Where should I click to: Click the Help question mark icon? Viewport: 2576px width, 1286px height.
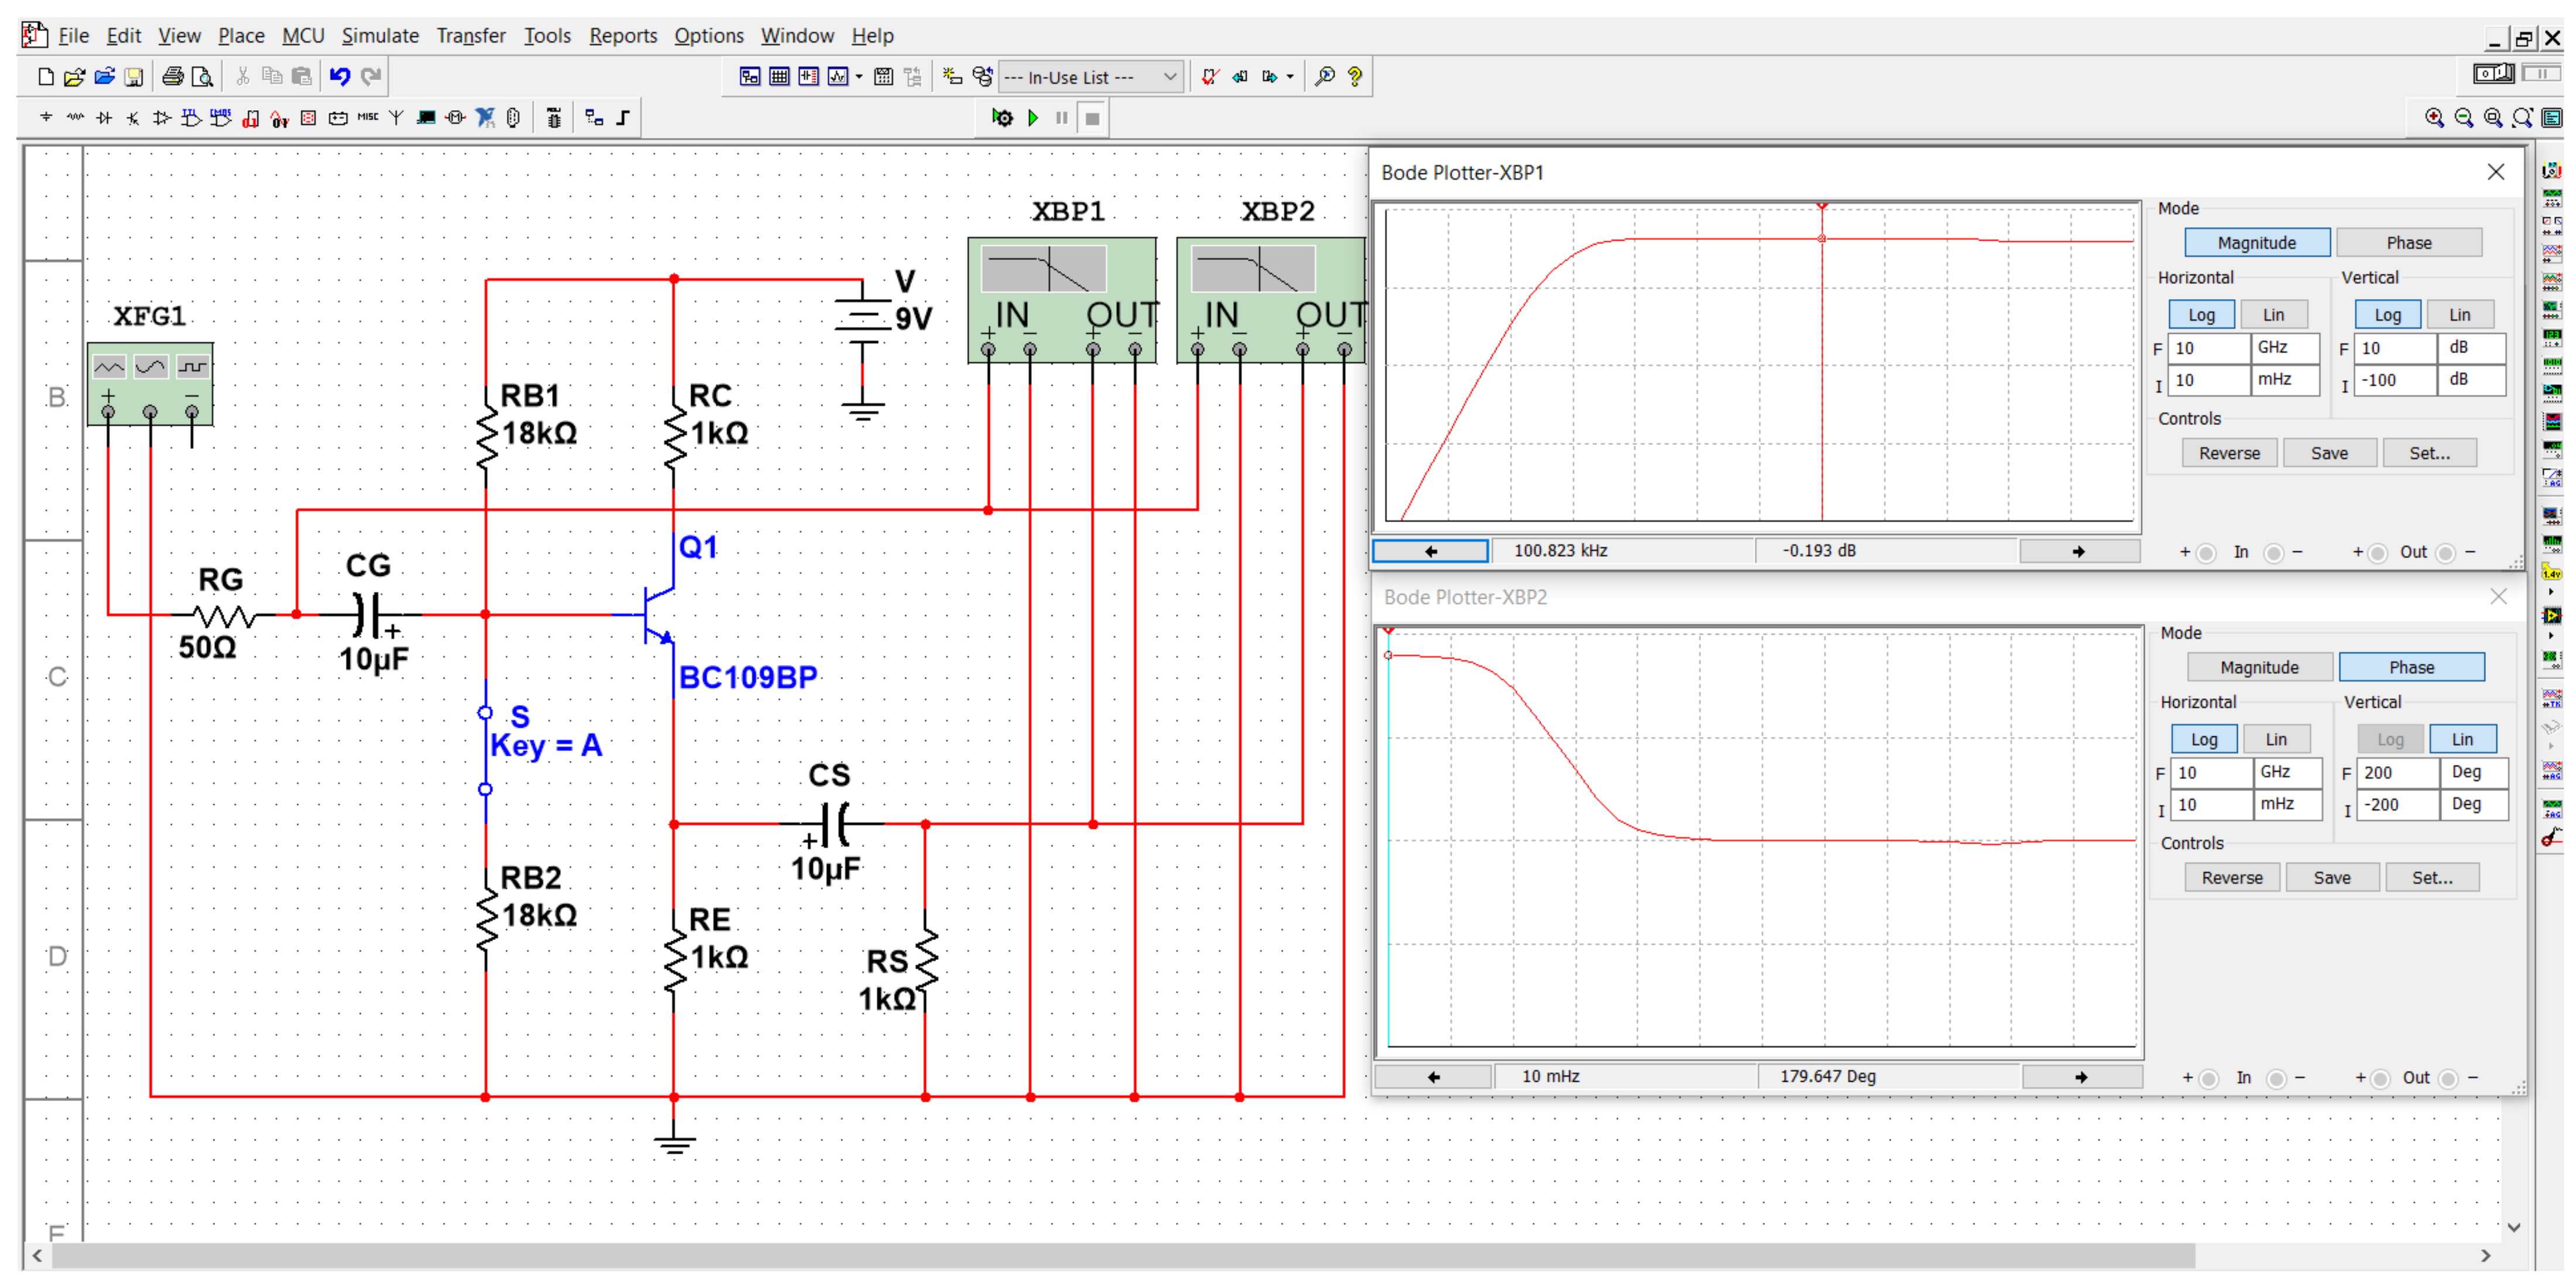tap(1354, 77)
